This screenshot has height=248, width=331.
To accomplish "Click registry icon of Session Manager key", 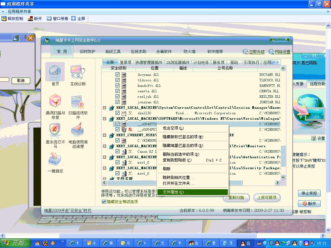I will (x=112, y=108).
